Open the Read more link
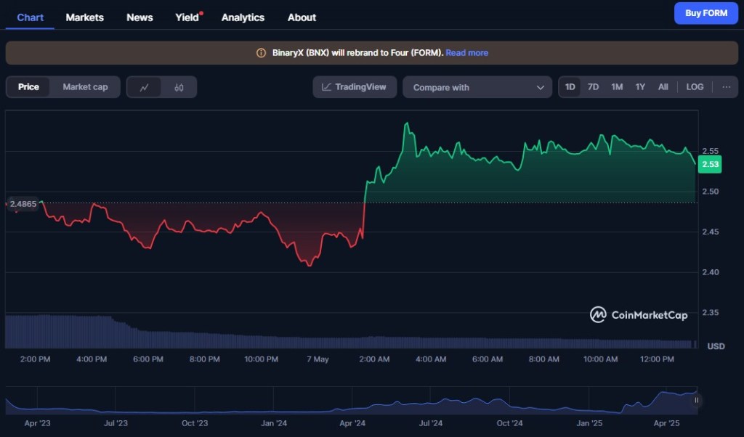 (x=466, y=53)
